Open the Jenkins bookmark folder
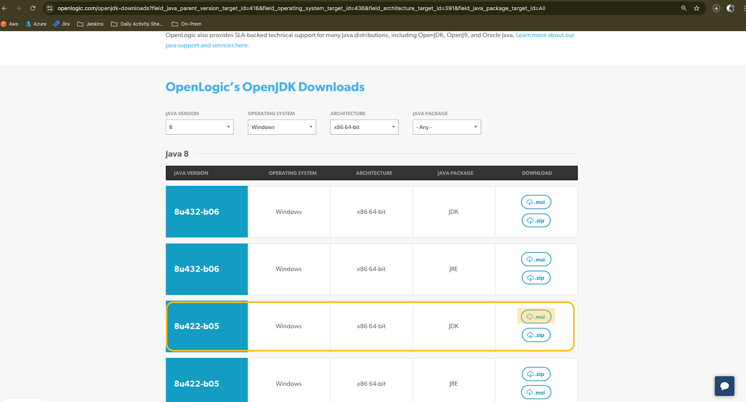The width and height of the screenshot is (746, 402). tap(90, 24)
